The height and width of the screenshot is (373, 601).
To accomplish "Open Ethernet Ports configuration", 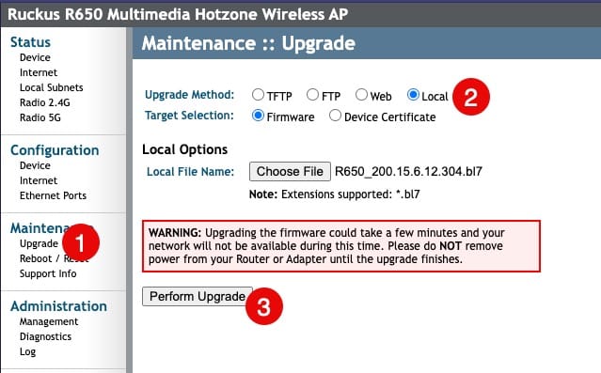I will pyautogui.click(x=53, y=195).
